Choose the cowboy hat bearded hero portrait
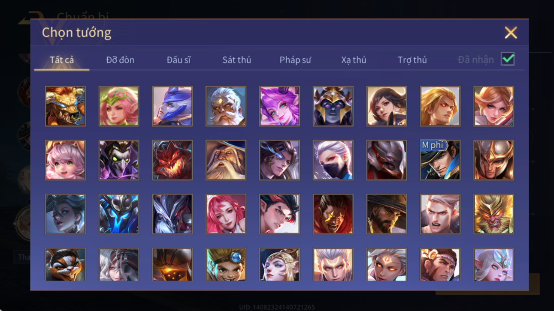Viewport: 554px width, 311px height. tap(386, 214)
